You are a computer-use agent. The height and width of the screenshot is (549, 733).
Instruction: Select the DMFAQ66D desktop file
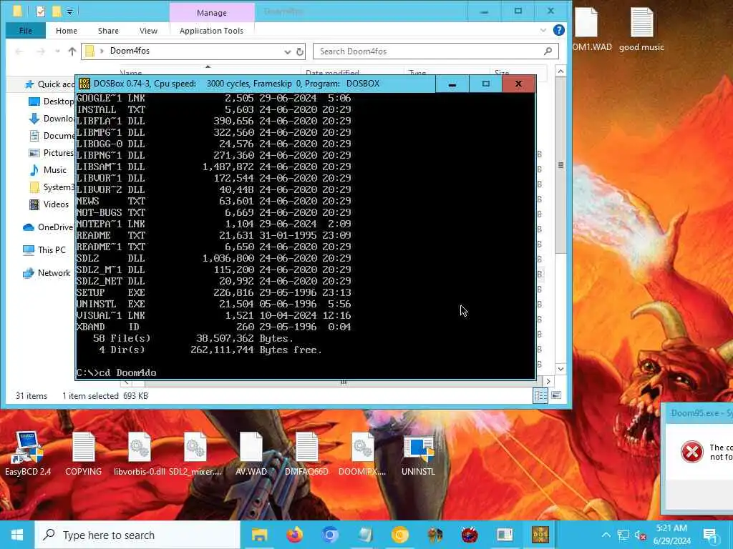point(306,452)
